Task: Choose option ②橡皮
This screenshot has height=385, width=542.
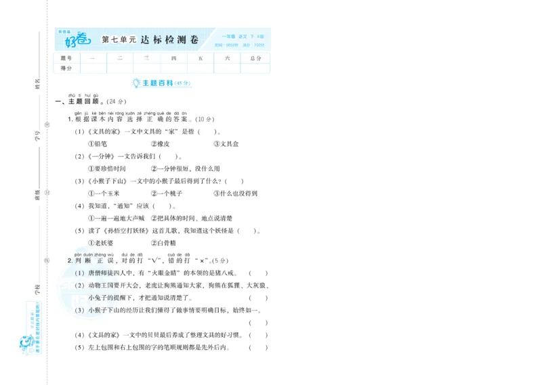Action: [x=160, y=144]
